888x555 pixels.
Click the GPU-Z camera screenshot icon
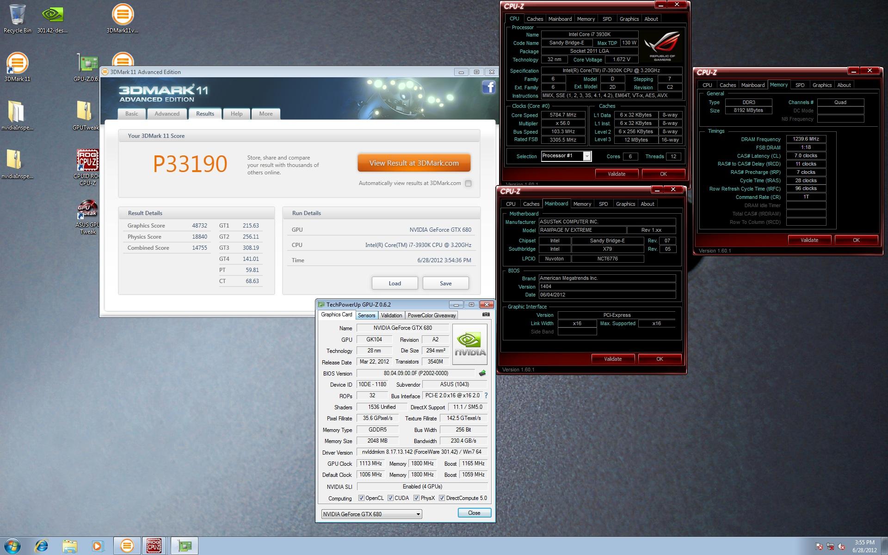[x=486, y=314]
